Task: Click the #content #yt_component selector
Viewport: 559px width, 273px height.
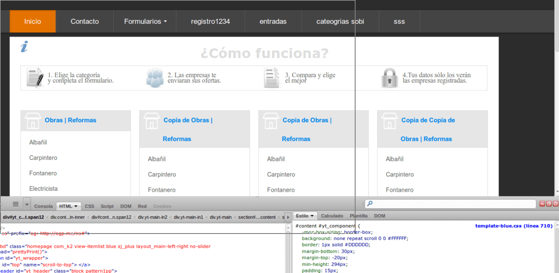Action: coord(326,226)
